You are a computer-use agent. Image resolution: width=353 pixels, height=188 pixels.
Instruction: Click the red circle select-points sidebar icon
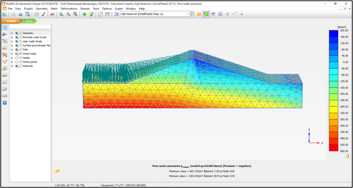click(x=5, y=41)
